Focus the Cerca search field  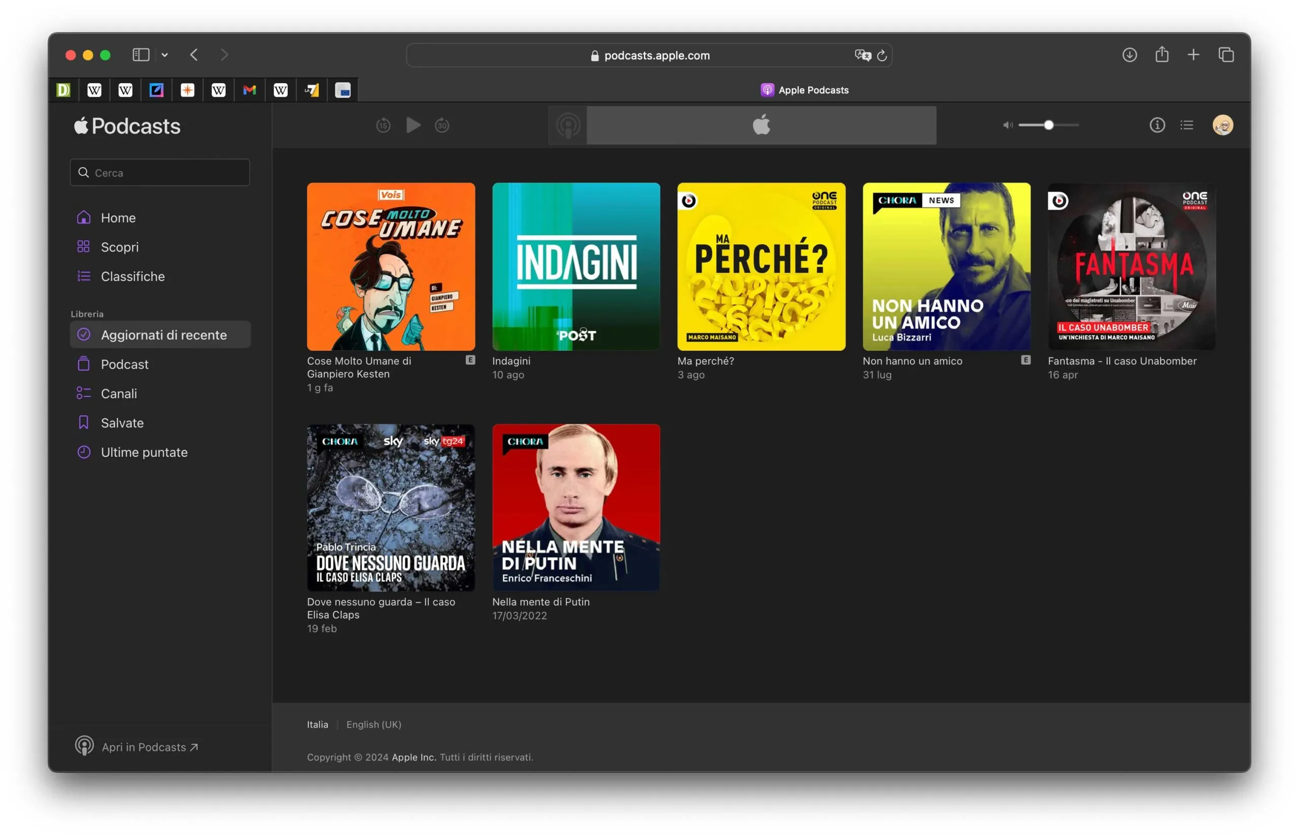click(160, 173)
